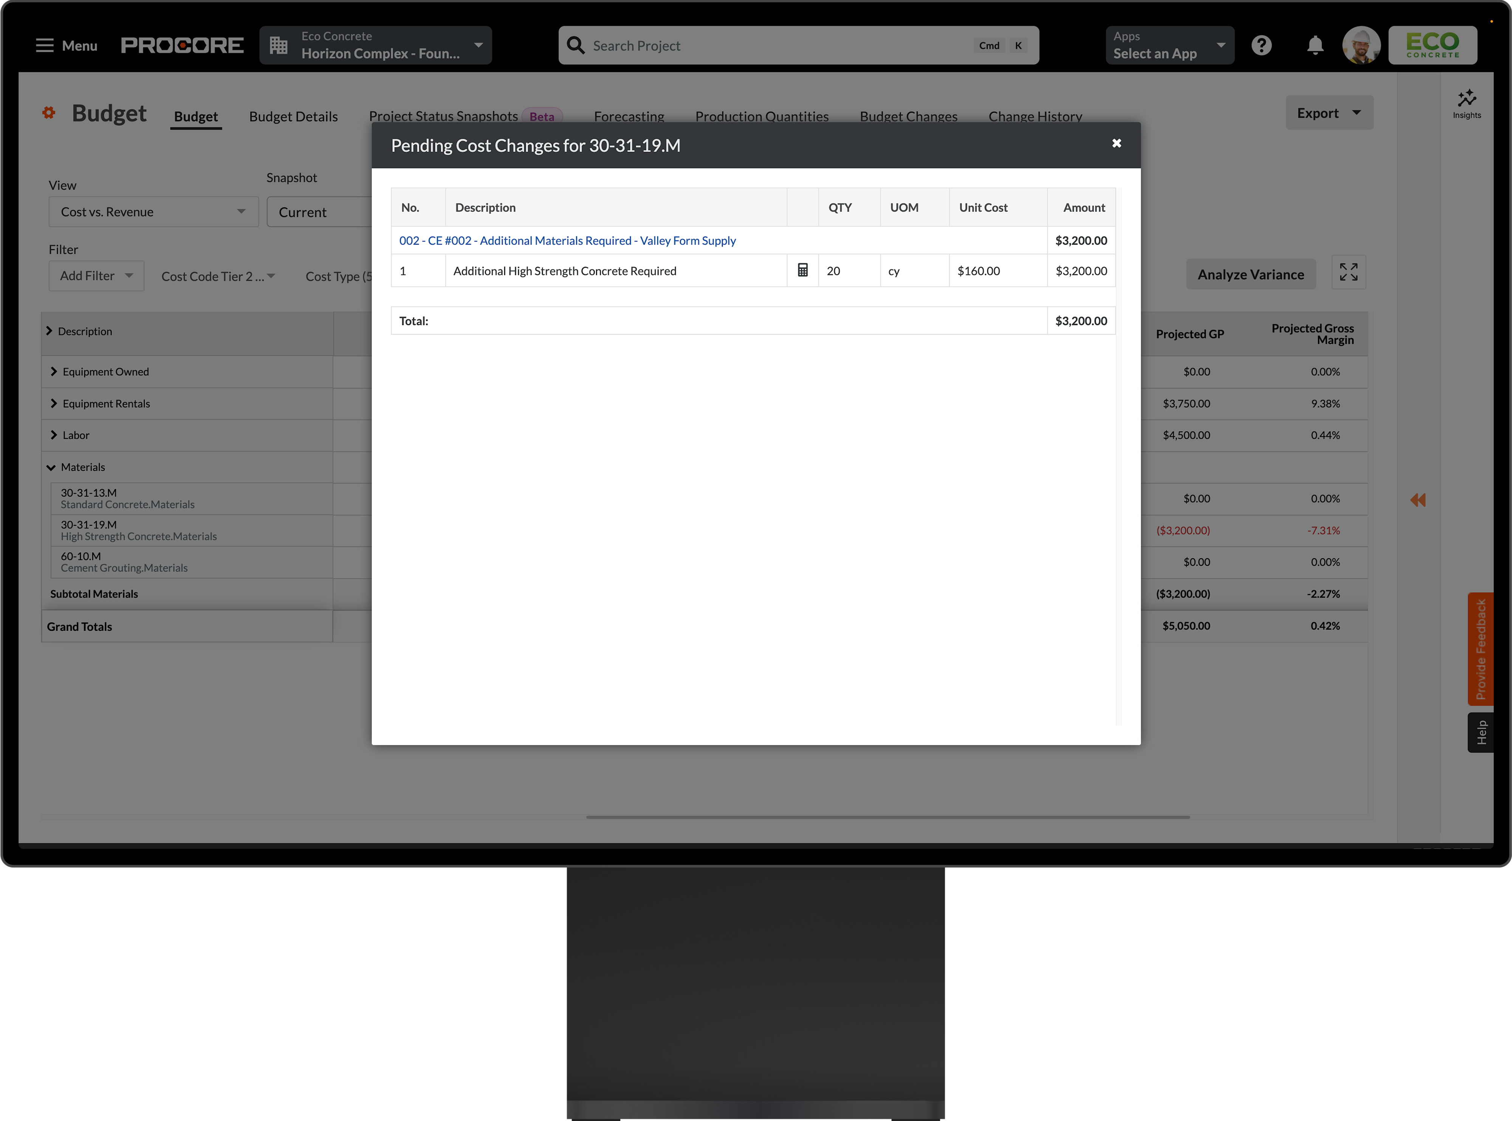Open the Add Filter dropdown
The width and height of the screenshot is (1512, 1121).
tap(96, 276)
